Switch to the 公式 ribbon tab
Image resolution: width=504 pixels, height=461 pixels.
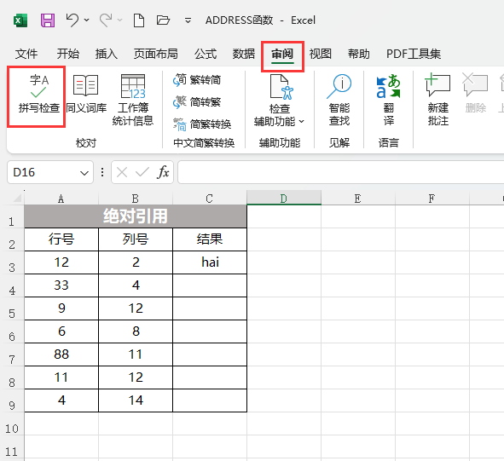[x=206, y=54]
